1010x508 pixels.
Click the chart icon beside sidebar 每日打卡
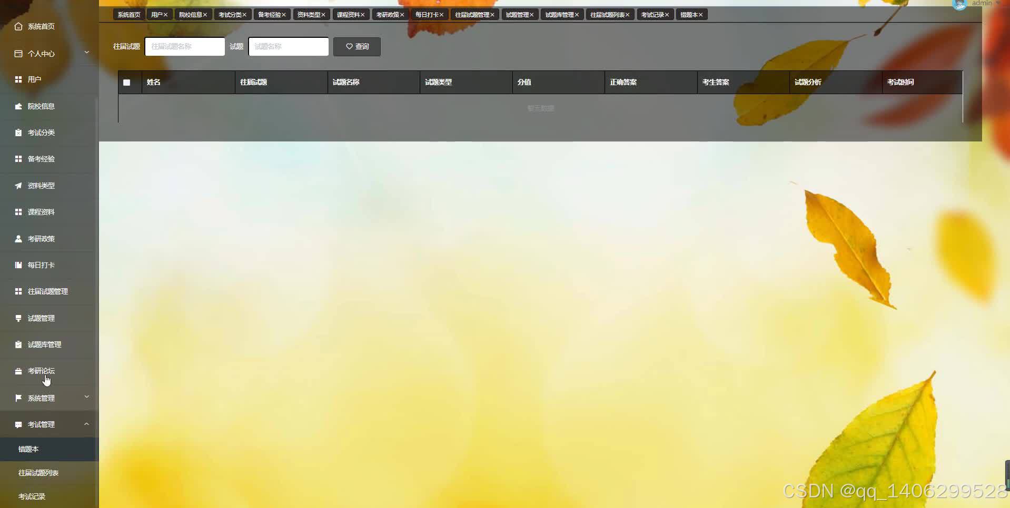pos(18,265)
